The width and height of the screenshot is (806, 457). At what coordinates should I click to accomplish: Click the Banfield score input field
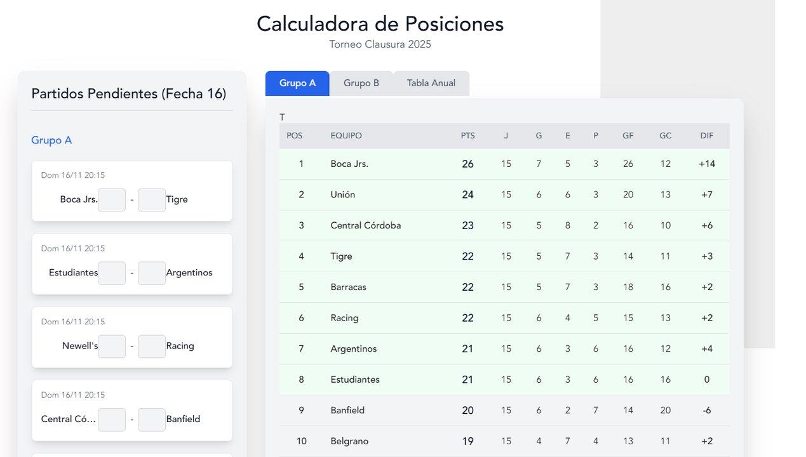(x=151, y=419)
